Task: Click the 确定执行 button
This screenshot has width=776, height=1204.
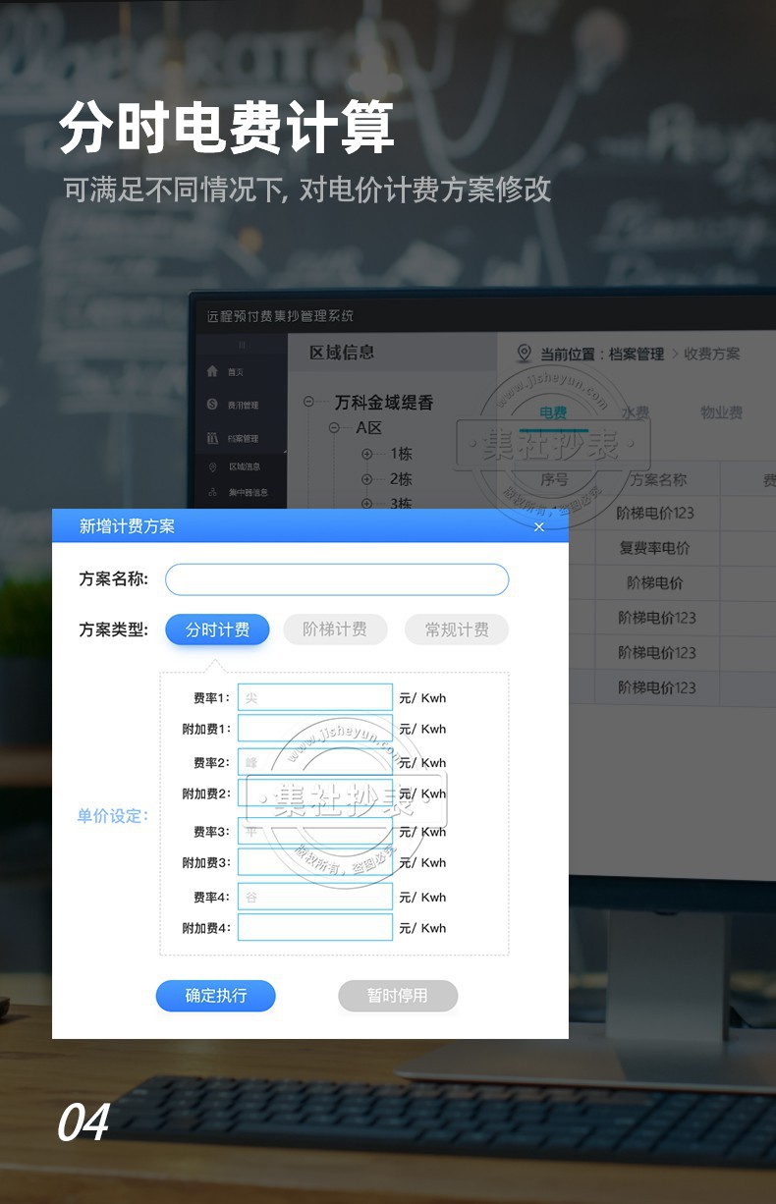Action: (x=216, y=996)
